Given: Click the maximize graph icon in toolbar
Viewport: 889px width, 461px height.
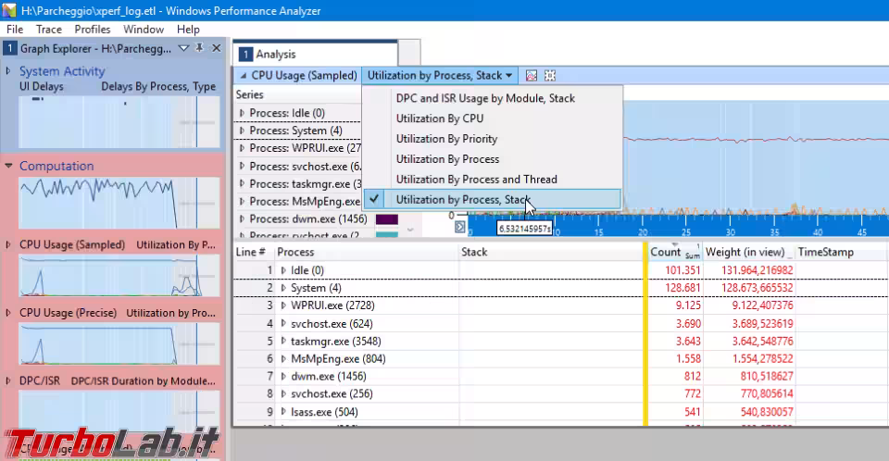Looking at the screenshot, I should tap(550, 75).
